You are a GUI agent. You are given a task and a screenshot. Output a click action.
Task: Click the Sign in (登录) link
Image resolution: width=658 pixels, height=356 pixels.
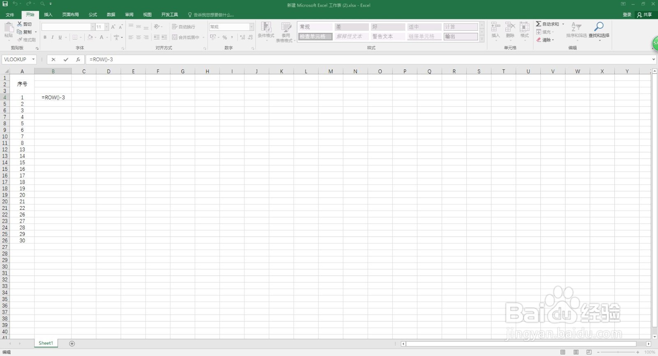[627, 14]
